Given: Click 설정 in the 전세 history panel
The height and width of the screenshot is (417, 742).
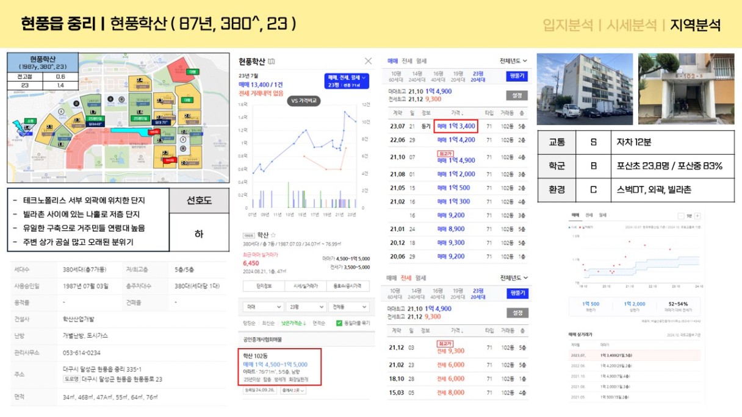Looking at the screenshot, I should 517,313.
